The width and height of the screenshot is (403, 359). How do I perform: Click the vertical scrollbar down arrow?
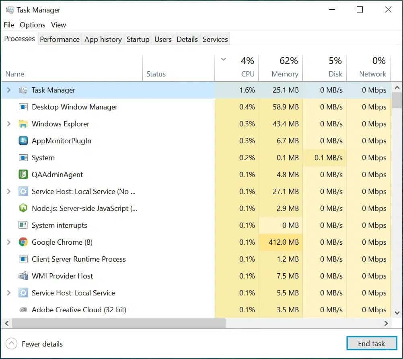[397, 312]
